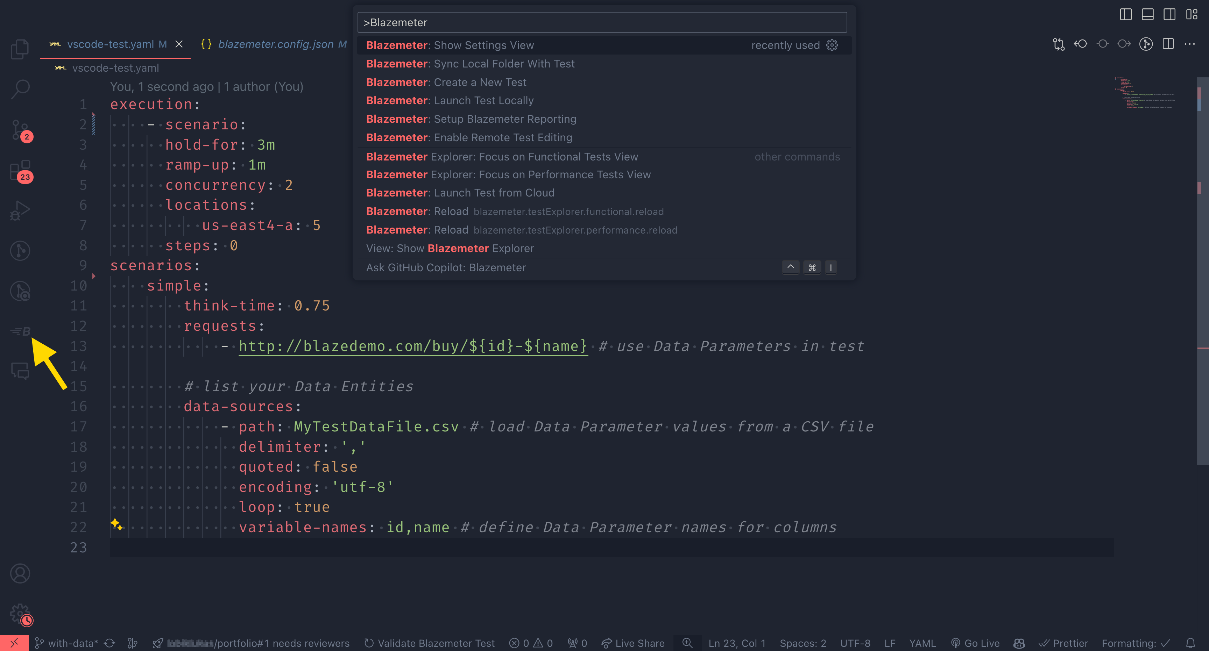Close the vscode-test.yaml tab
The image size is (1209, 651).
179,44
